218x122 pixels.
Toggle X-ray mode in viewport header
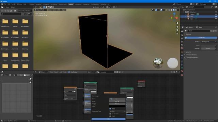pyautogui.click(x=167, y=10)
